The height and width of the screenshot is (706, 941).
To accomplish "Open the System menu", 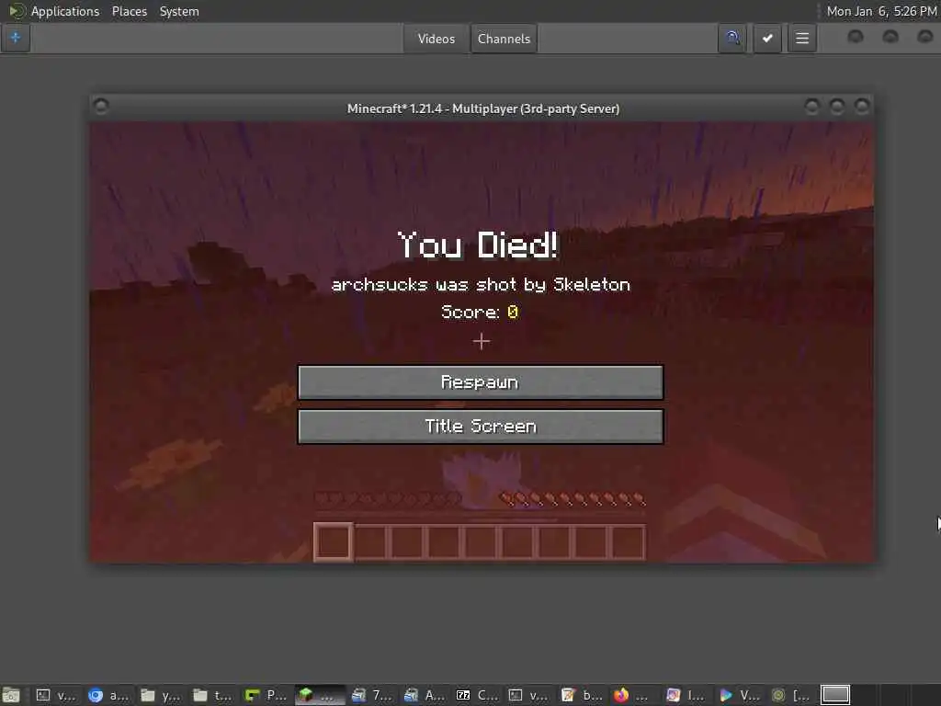I will click(179, 11).
